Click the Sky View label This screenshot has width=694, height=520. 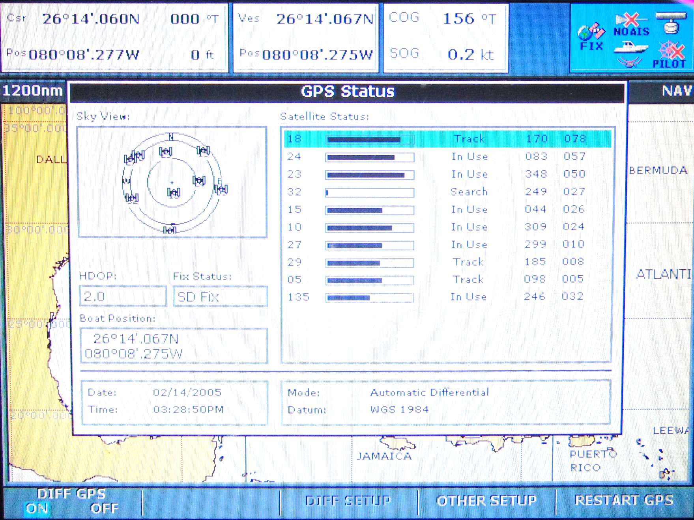coord(103,116)
